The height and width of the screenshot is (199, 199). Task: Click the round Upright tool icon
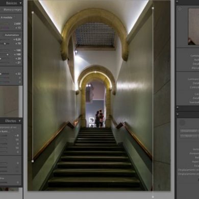point(182,122)
